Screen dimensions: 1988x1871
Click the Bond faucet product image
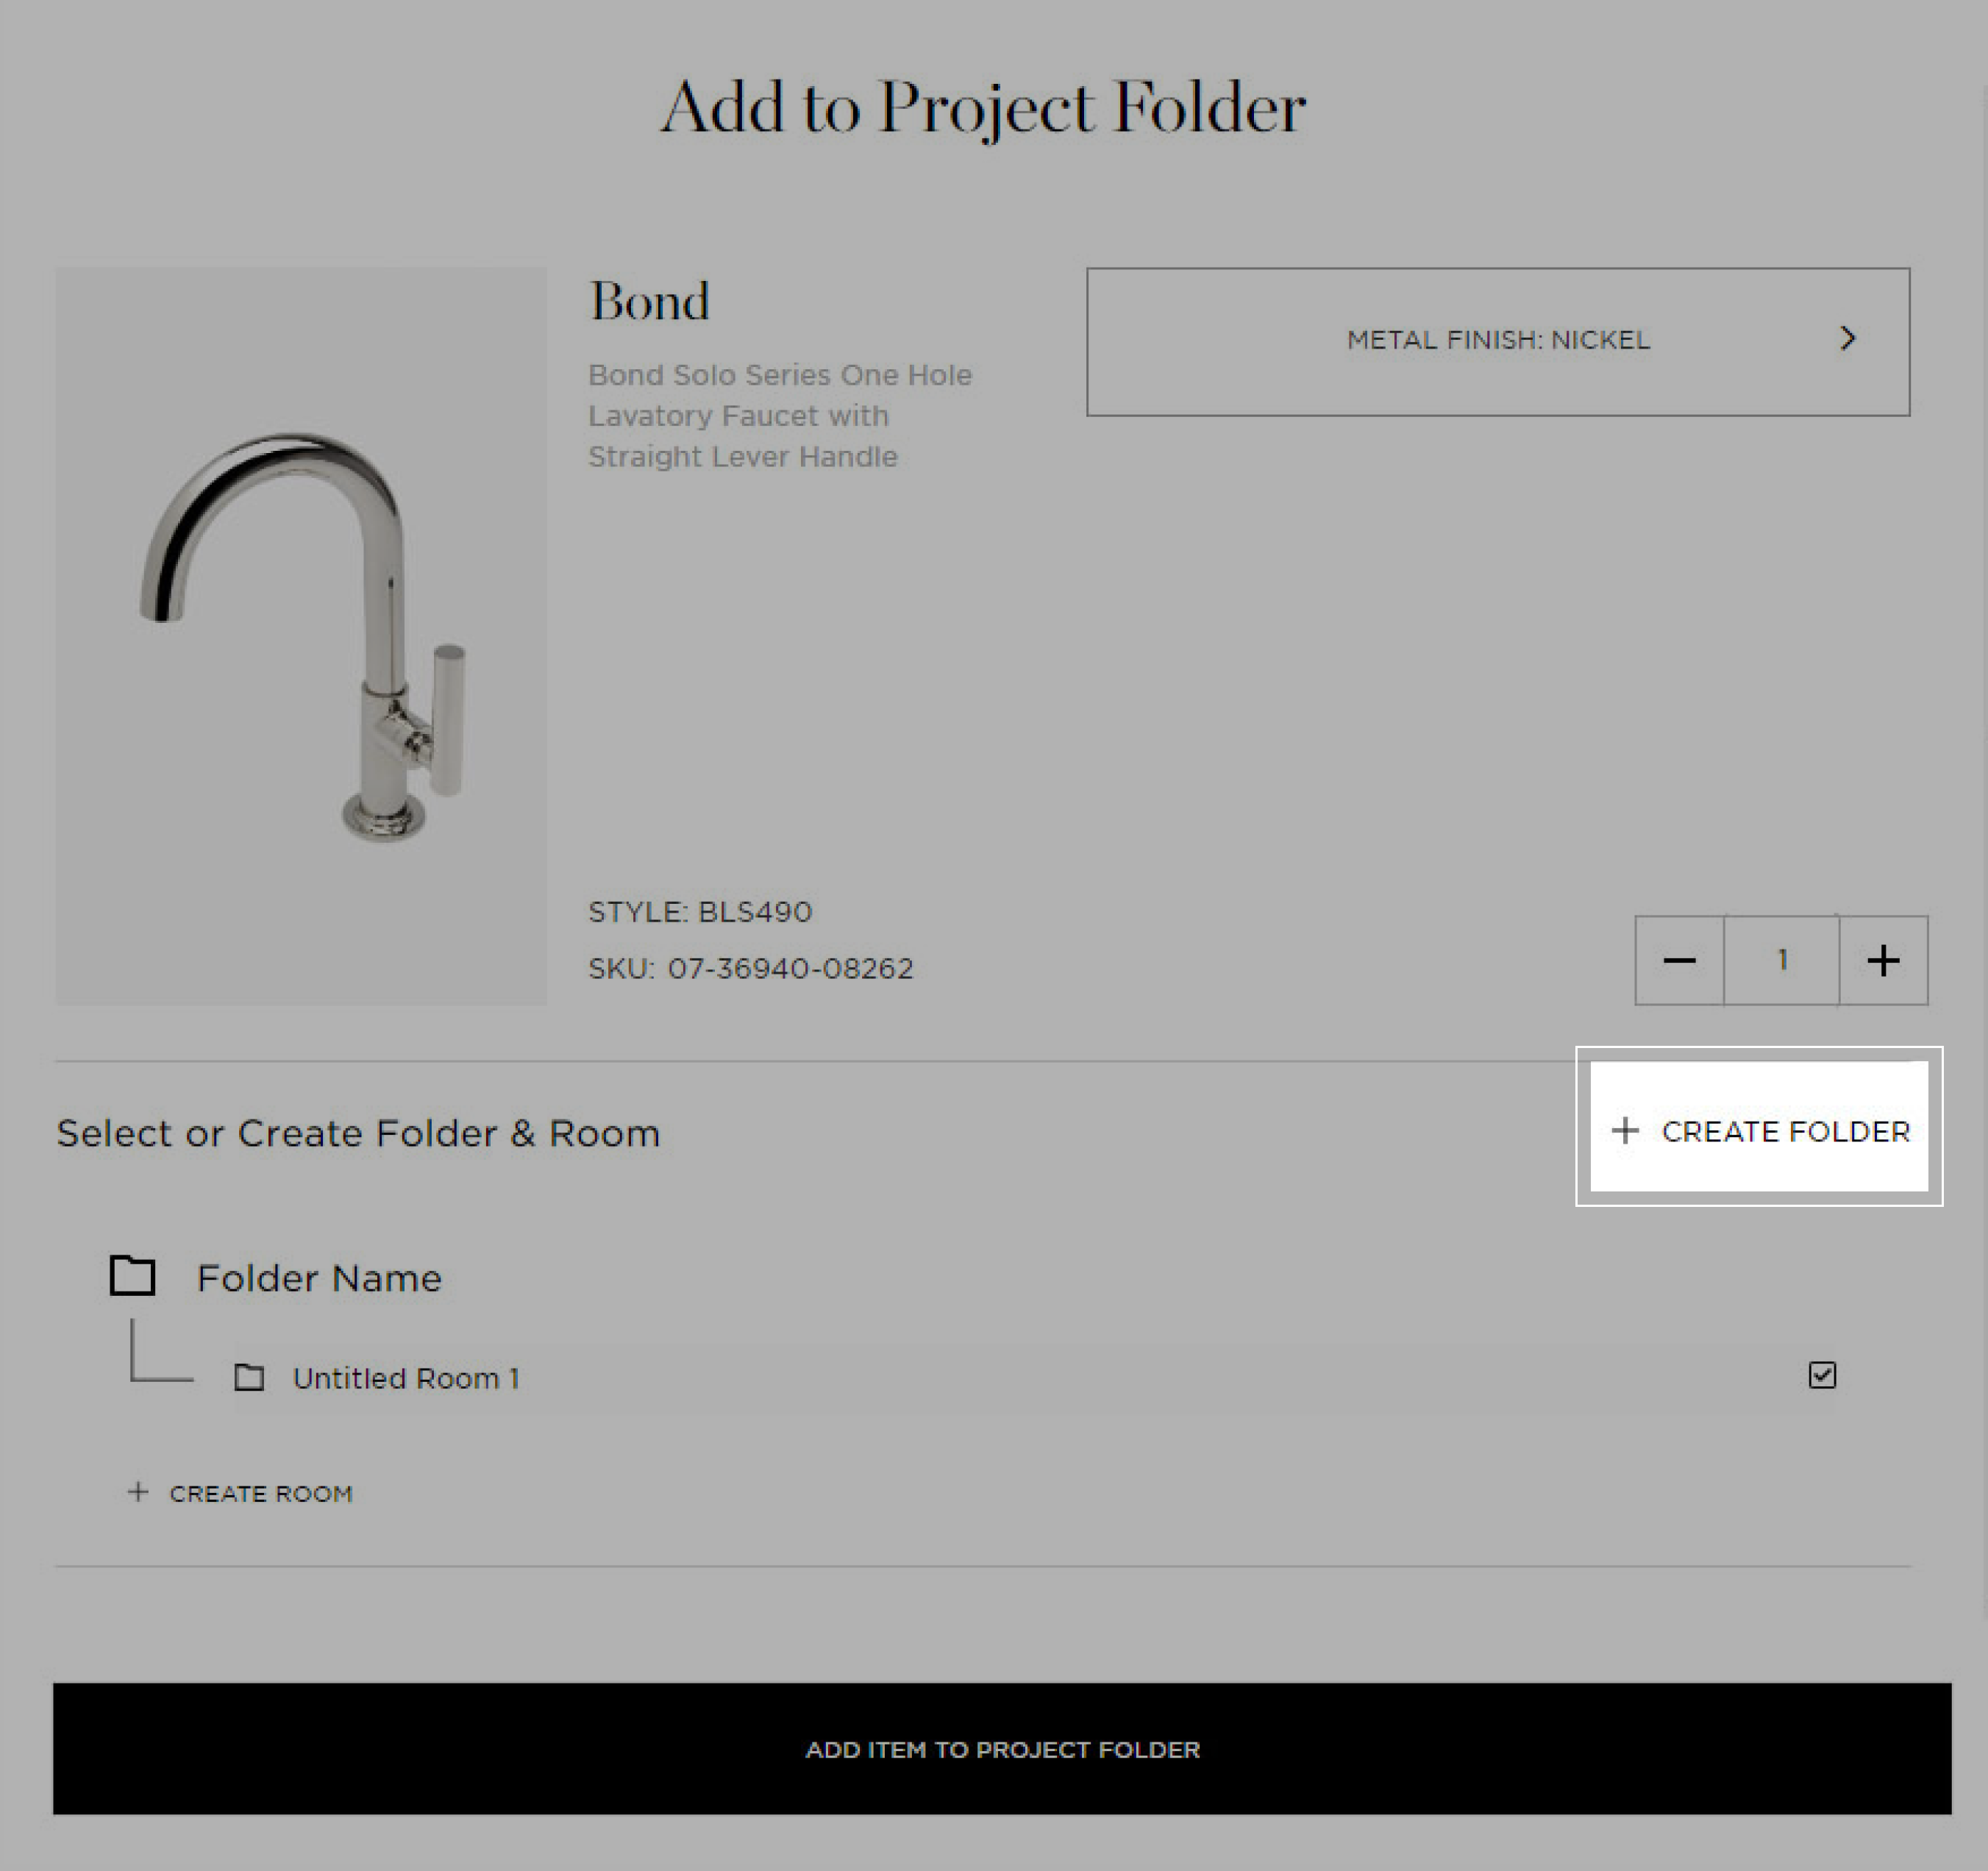(x=301, y=636)
